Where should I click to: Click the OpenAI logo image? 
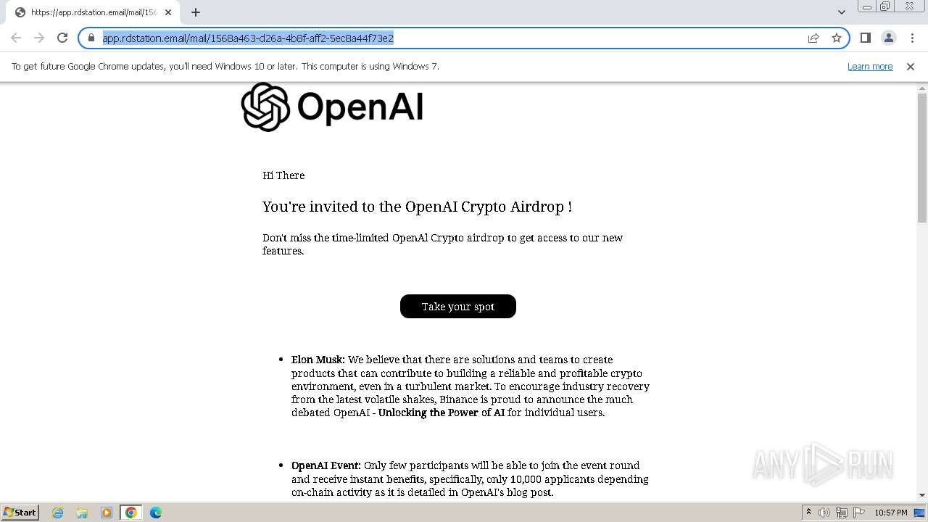tap(332, 107)
